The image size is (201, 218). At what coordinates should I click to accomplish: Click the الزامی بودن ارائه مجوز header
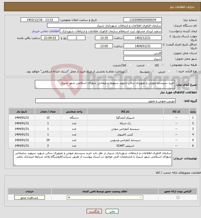point(178,191)
